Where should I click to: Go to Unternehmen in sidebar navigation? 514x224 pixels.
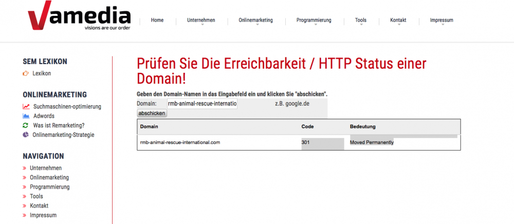pyautogui.click(x=46, y=168)
